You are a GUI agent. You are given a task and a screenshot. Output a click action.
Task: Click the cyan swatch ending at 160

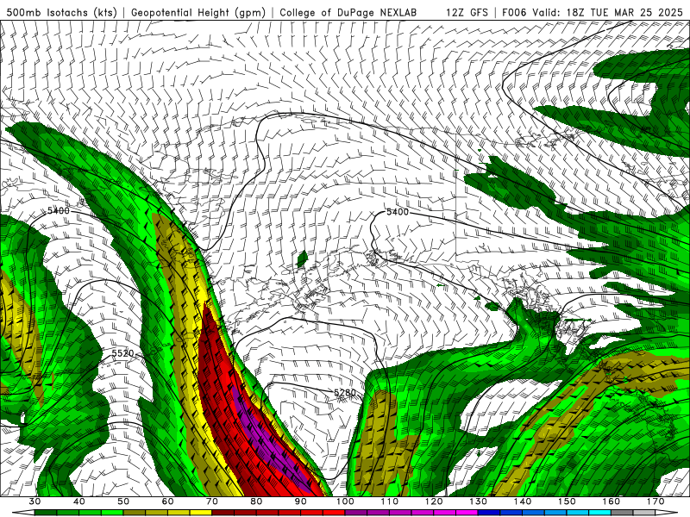[x=599, y=513]
